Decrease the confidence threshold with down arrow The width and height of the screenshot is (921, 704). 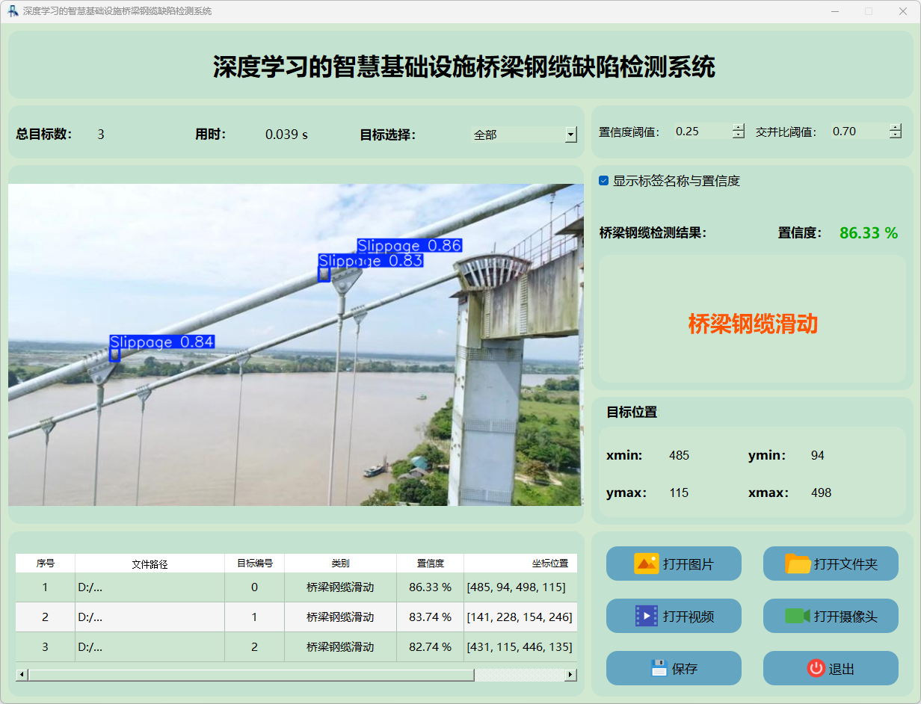[x=739, y=135]
